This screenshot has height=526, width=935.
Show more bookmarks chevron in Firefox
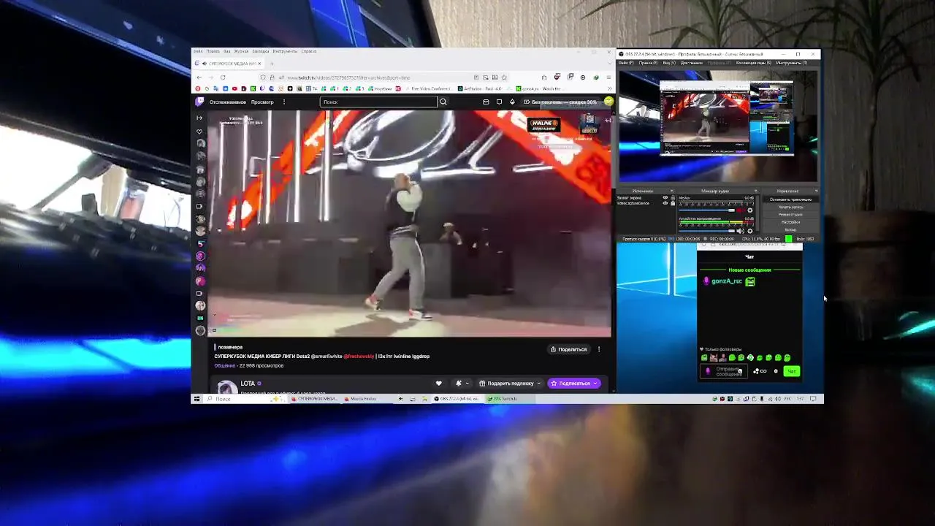[x=608, y=88]
